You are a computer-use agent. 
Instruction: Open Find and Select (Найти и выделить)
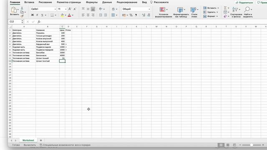(248, 12)
